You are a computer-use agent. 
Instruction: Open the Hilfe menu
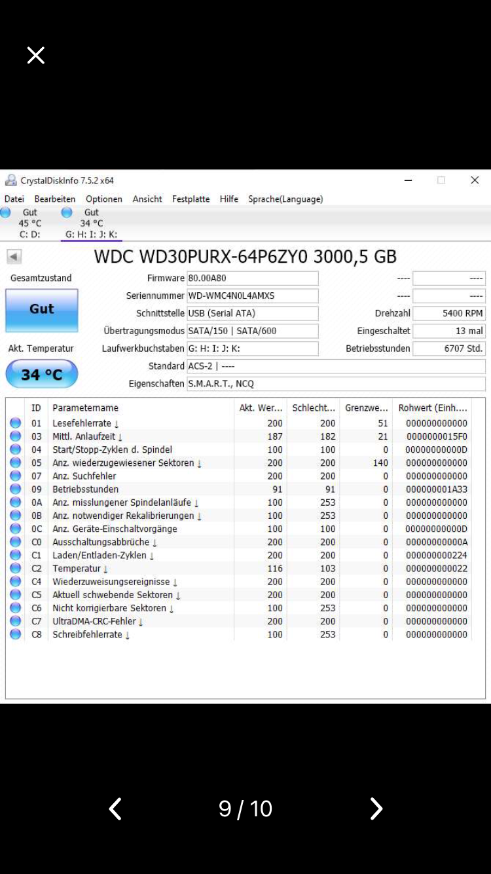229,199
